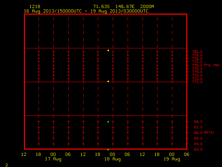
Task: Click the 776.0 pressure tick label
Action: point(197,65)
